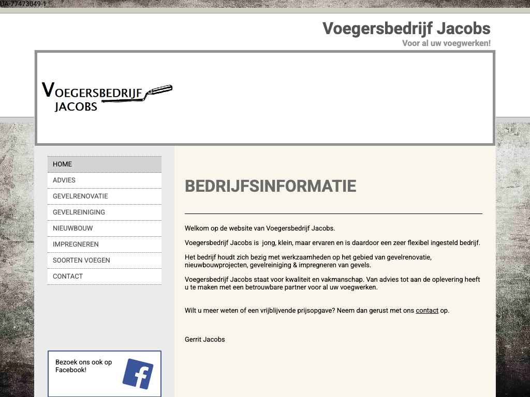Screen dimensions: 530x397
Task: Click the Facebook logo icon
Action: pos(138,373)
